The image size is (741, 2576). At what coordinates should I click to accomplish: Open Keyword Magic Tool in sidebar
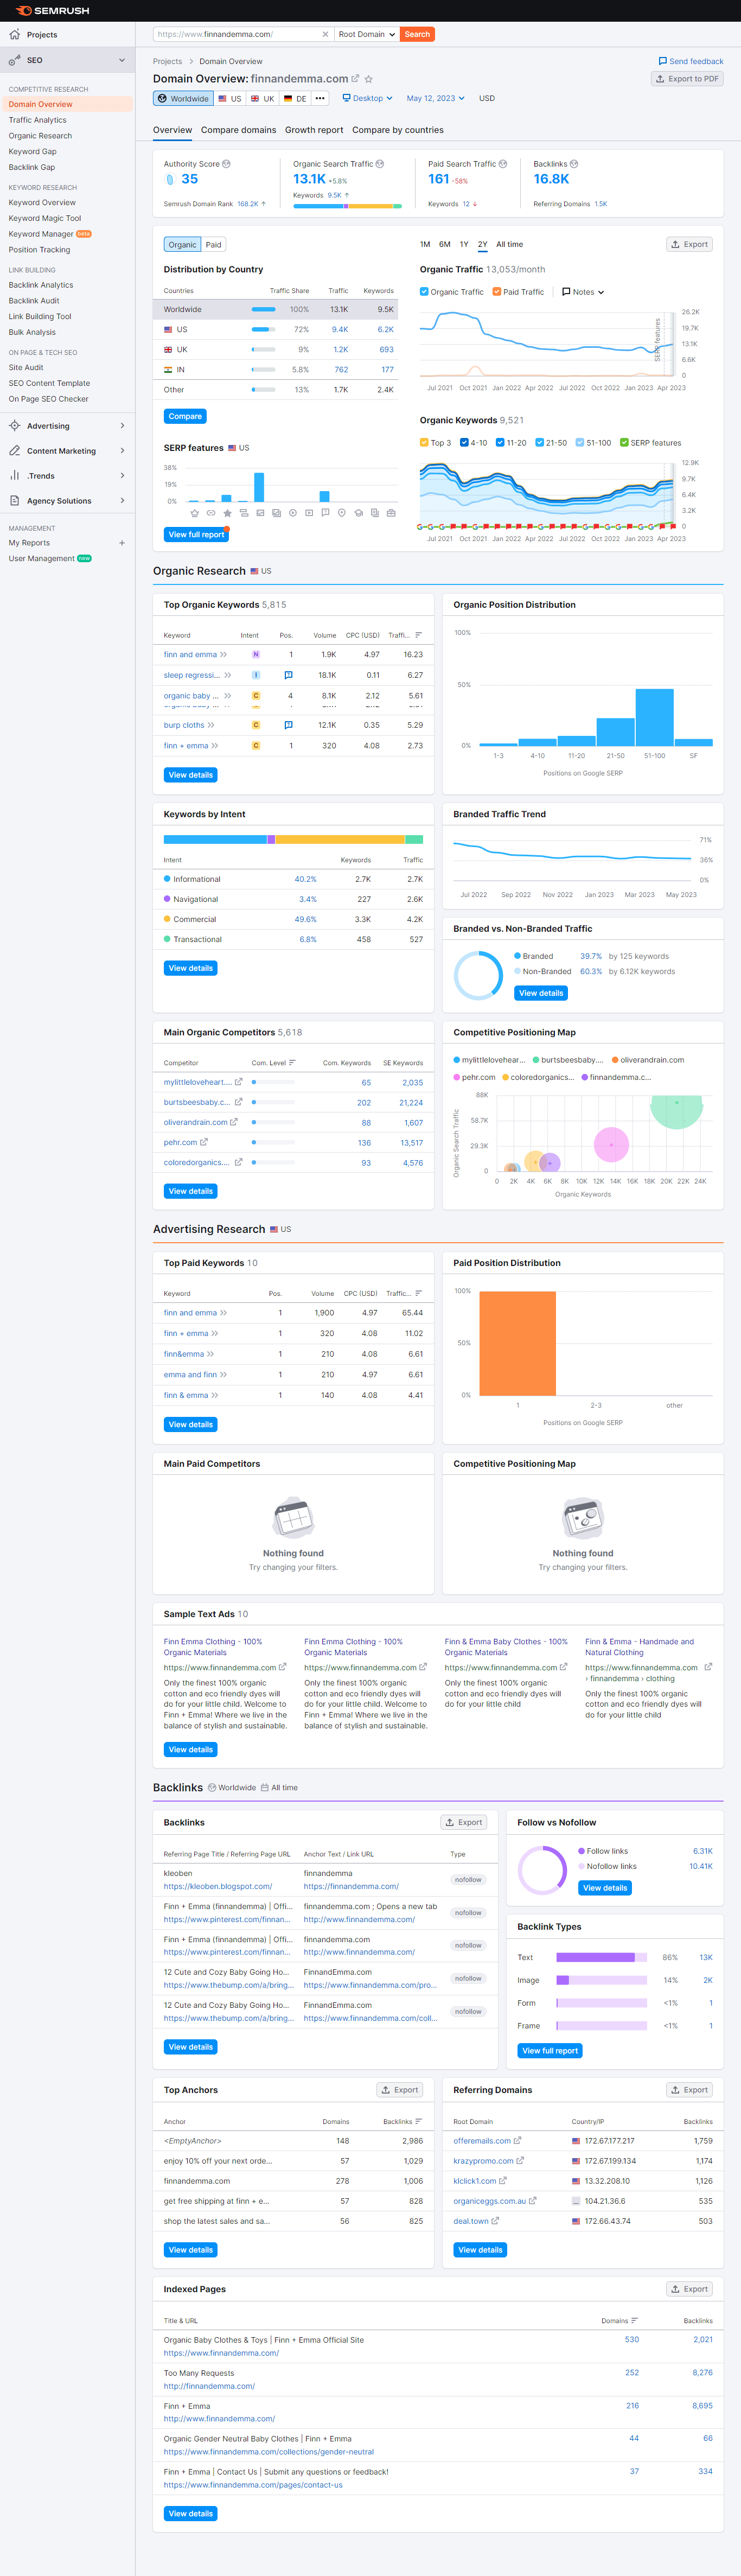coord(45,218)
